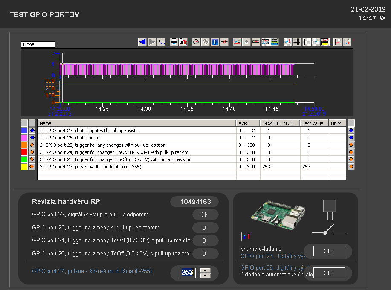Viewport: 391px width, 290px height.
Task: Open chart info with the blue 'i' icon
Action: pyautogui.click(x=215, y=42)
